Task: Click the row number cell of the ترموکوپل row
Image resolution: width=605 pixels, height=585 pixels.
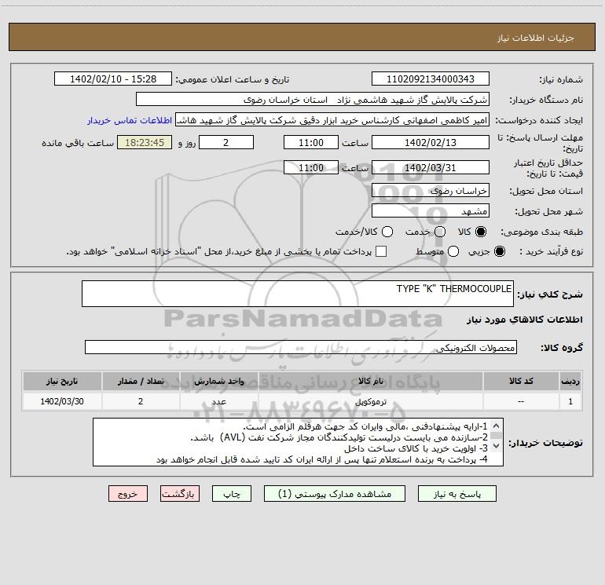Action: point(570,401)
